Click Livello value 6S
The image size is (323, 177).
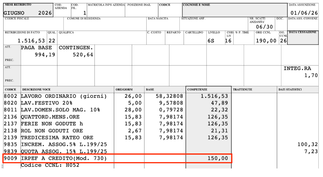click(211, 41)
